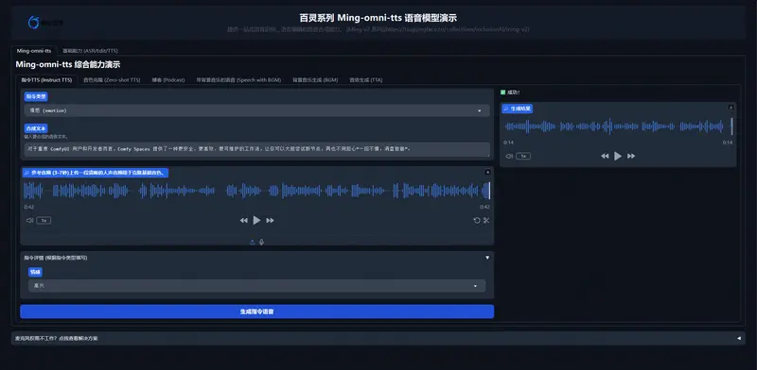The width and height of the screenshot is (757, 370).
Task: Click the blue 生成指令语音 generate button
Action: coord(256,311)
